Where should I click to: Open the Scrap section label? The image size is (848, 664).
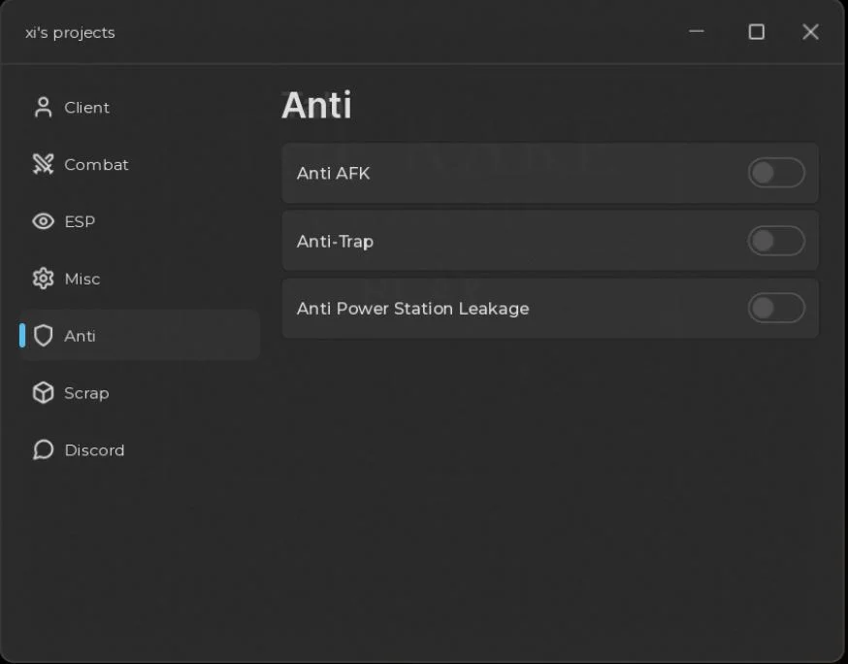[x=86, y=393]
